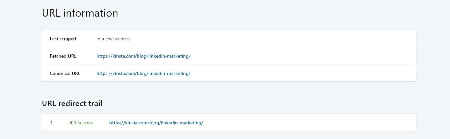Select the "Last scraped" label
The image size is (450, 139).
click(63, 39)
